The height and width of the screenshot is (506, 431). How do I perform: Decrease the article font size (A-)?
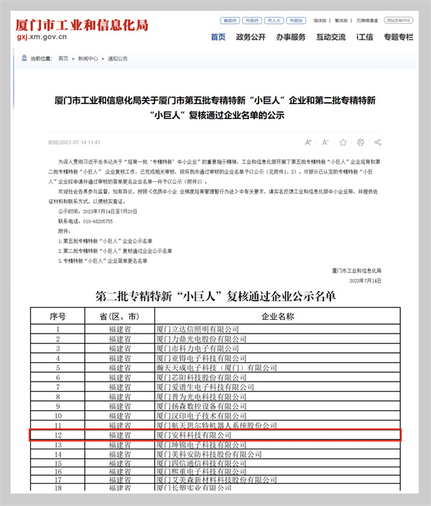325,142
